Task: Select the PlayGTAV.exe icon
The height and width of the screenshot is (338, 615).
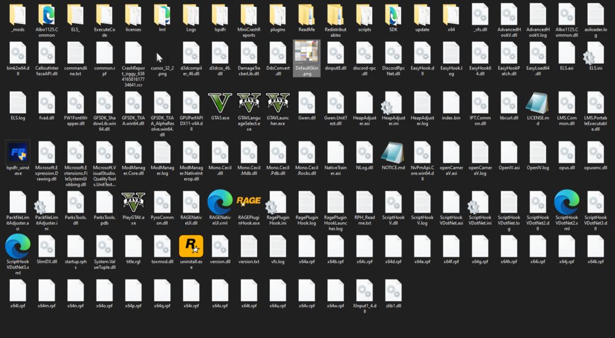Action: click(133, 202)
